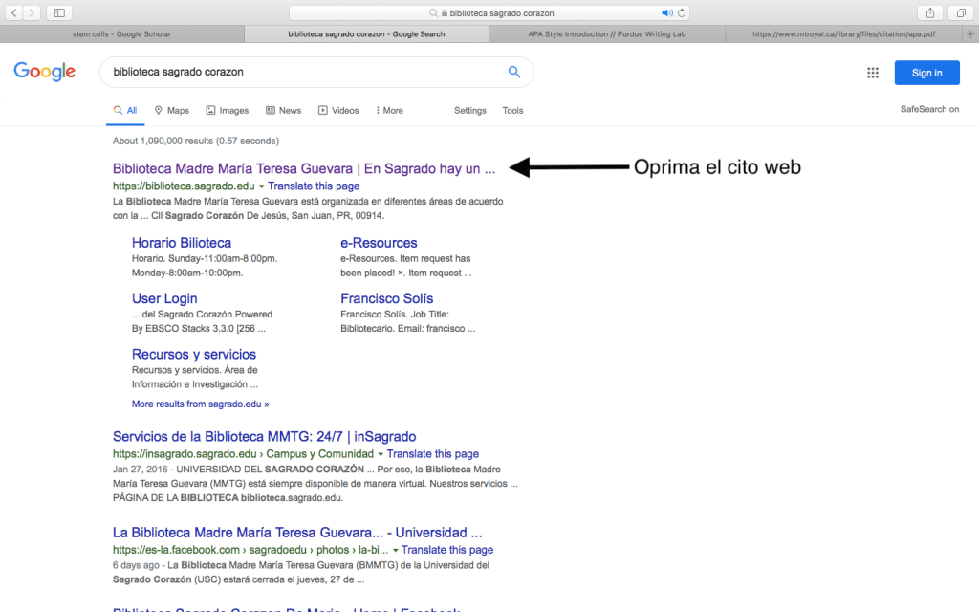Toggle the Safari sidebar button
Screen dimensions: 979x612
tap(59, 12)
